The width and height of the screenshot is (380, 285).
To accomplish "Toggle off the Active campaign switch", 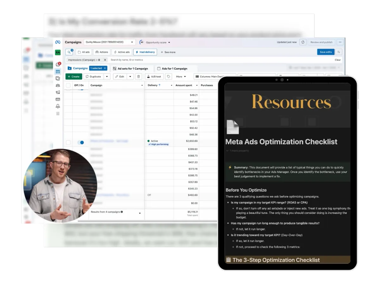I will 81,142.
